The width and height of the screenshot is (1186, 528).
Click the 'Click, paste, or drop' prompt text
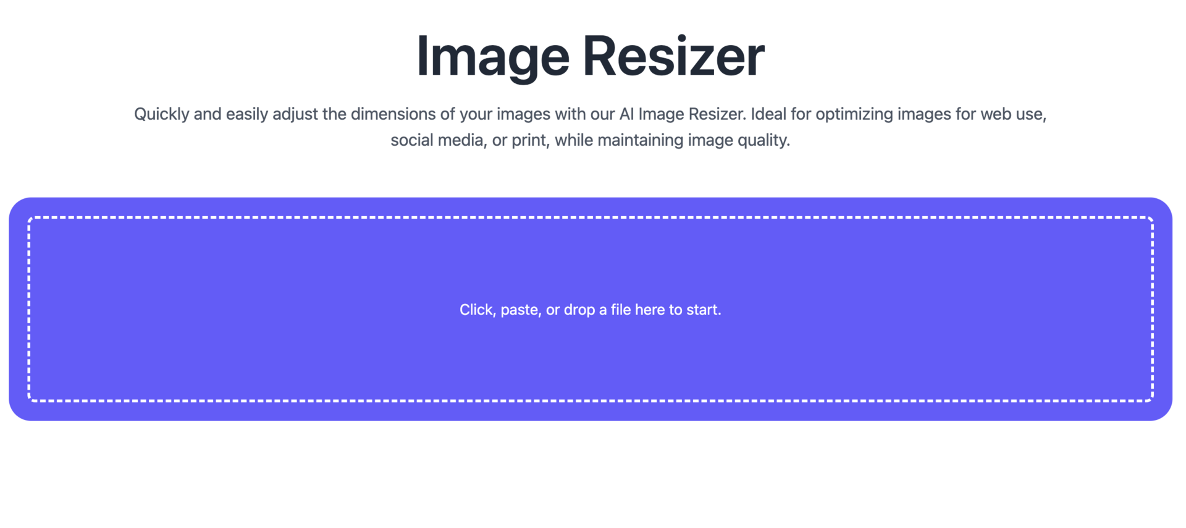pyautogui.click(x=590, y=309)
